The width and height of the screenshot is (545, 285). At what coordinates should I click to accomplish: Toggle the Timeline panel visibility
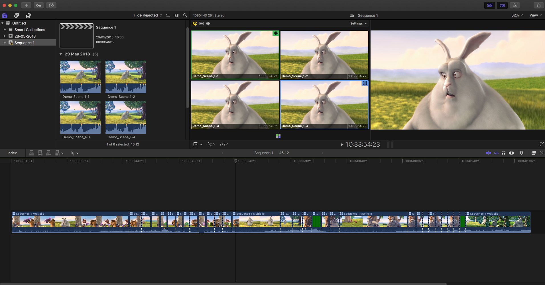coord(502,5)
